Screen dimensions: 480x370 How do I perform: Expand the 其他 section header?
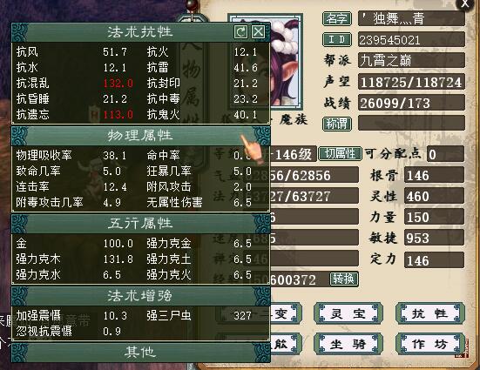click(141, 353)
